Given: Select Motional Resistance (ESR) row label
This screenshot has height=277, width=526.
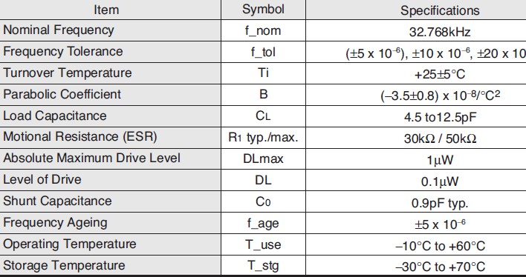Looking at the screenshot, I should click(80, 137).
